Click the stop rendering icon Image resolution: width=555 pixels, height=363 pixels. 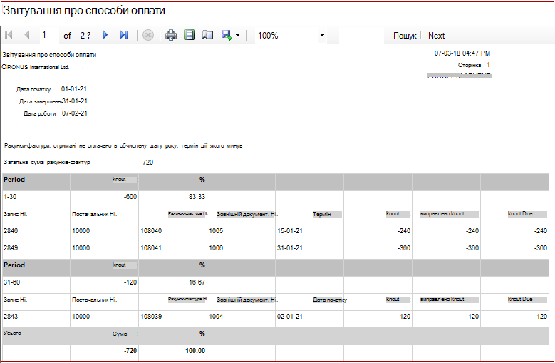tap(148, 35)
